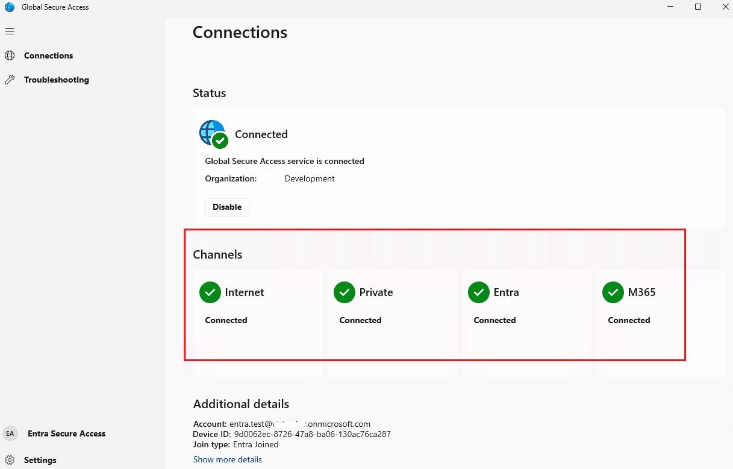The image size is (733, 469).
Task: Click the globe icon beside Connections
Action: [x=10, y=55]
